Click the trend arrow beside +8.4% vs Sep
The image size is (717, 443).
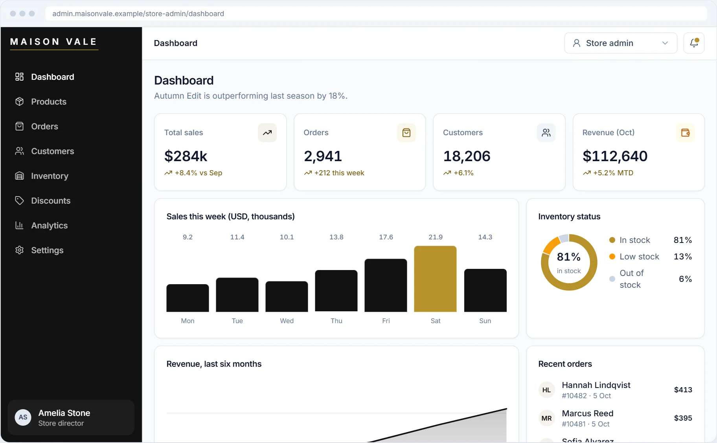(x=168, y=173)
